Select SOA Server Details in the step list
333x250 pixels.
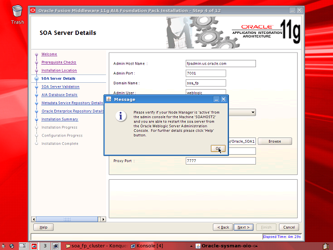pos(58,79)
